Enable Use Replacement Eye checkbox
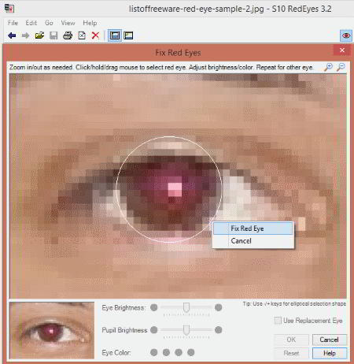 coord(278,321)
